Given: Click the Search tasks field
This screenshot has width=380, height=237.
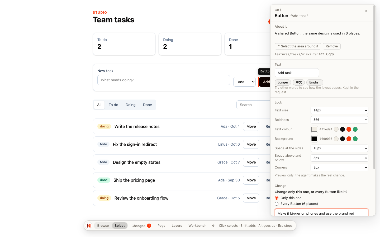Looking at the screenshot, I should coord(253,105).
